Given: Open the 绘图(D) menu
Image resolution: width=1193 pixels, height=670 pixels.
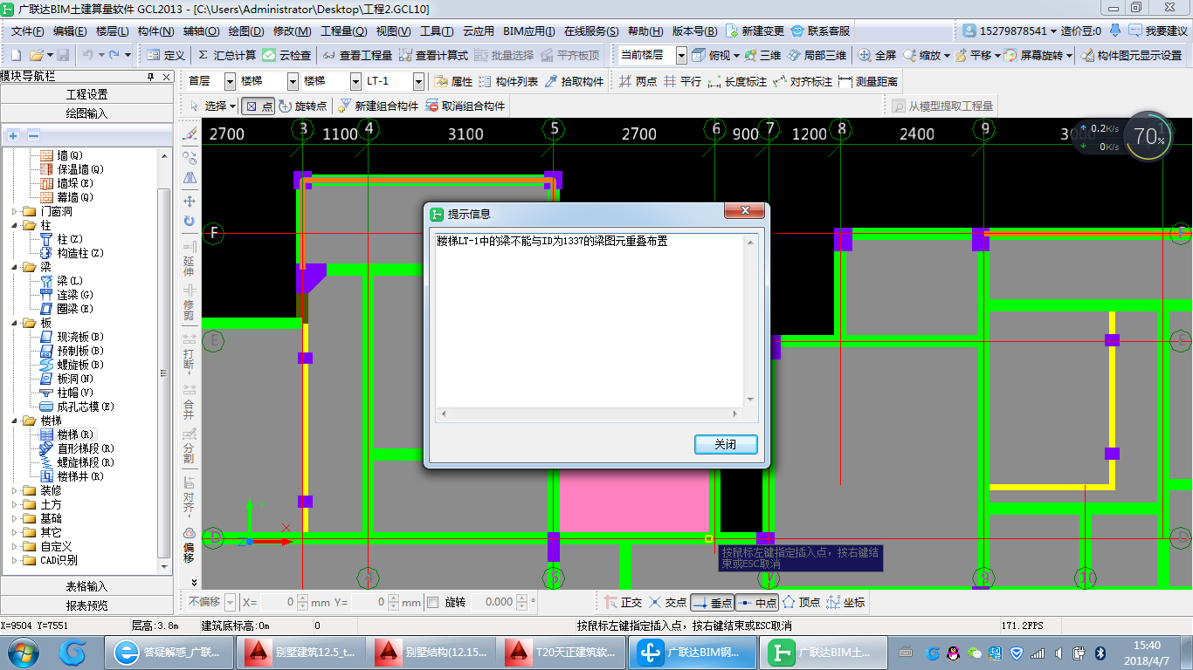Looking at the screenshot, I should click(245, 31).
